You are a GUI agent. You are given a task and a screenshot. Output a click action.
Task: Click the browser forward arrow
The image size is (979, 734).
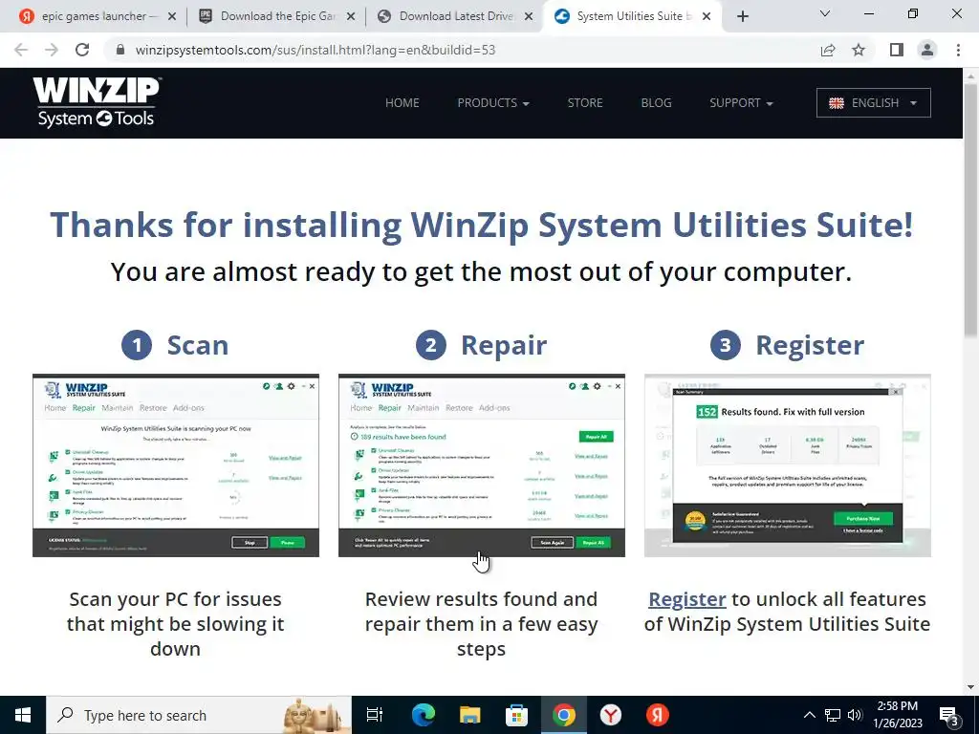click(x=52, y=50)
